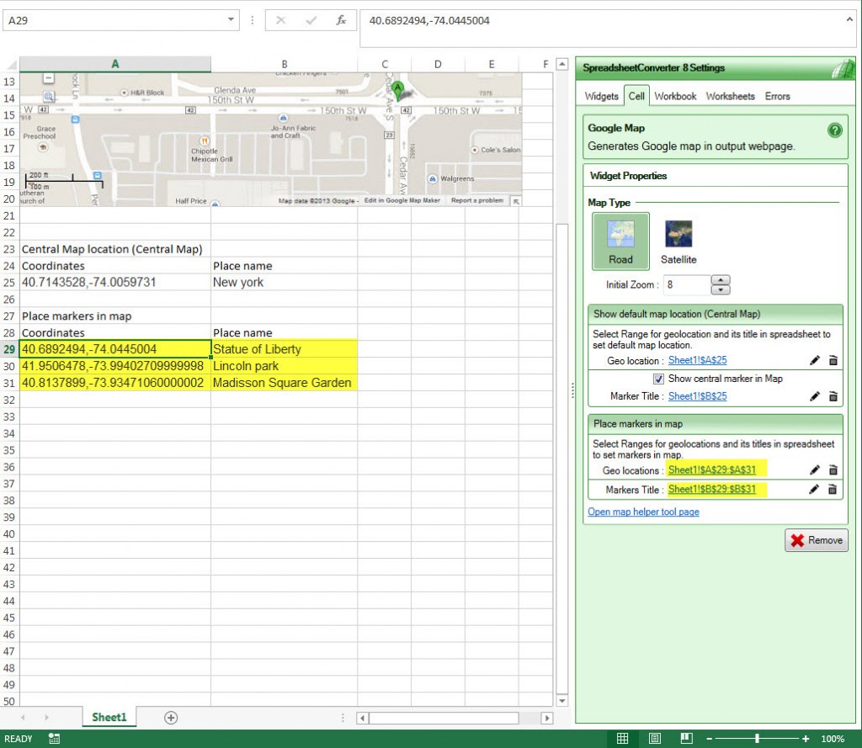Open the Google Map help icon
The width and height of the screenshot is (862, 748).
click(x=834, y=130)
